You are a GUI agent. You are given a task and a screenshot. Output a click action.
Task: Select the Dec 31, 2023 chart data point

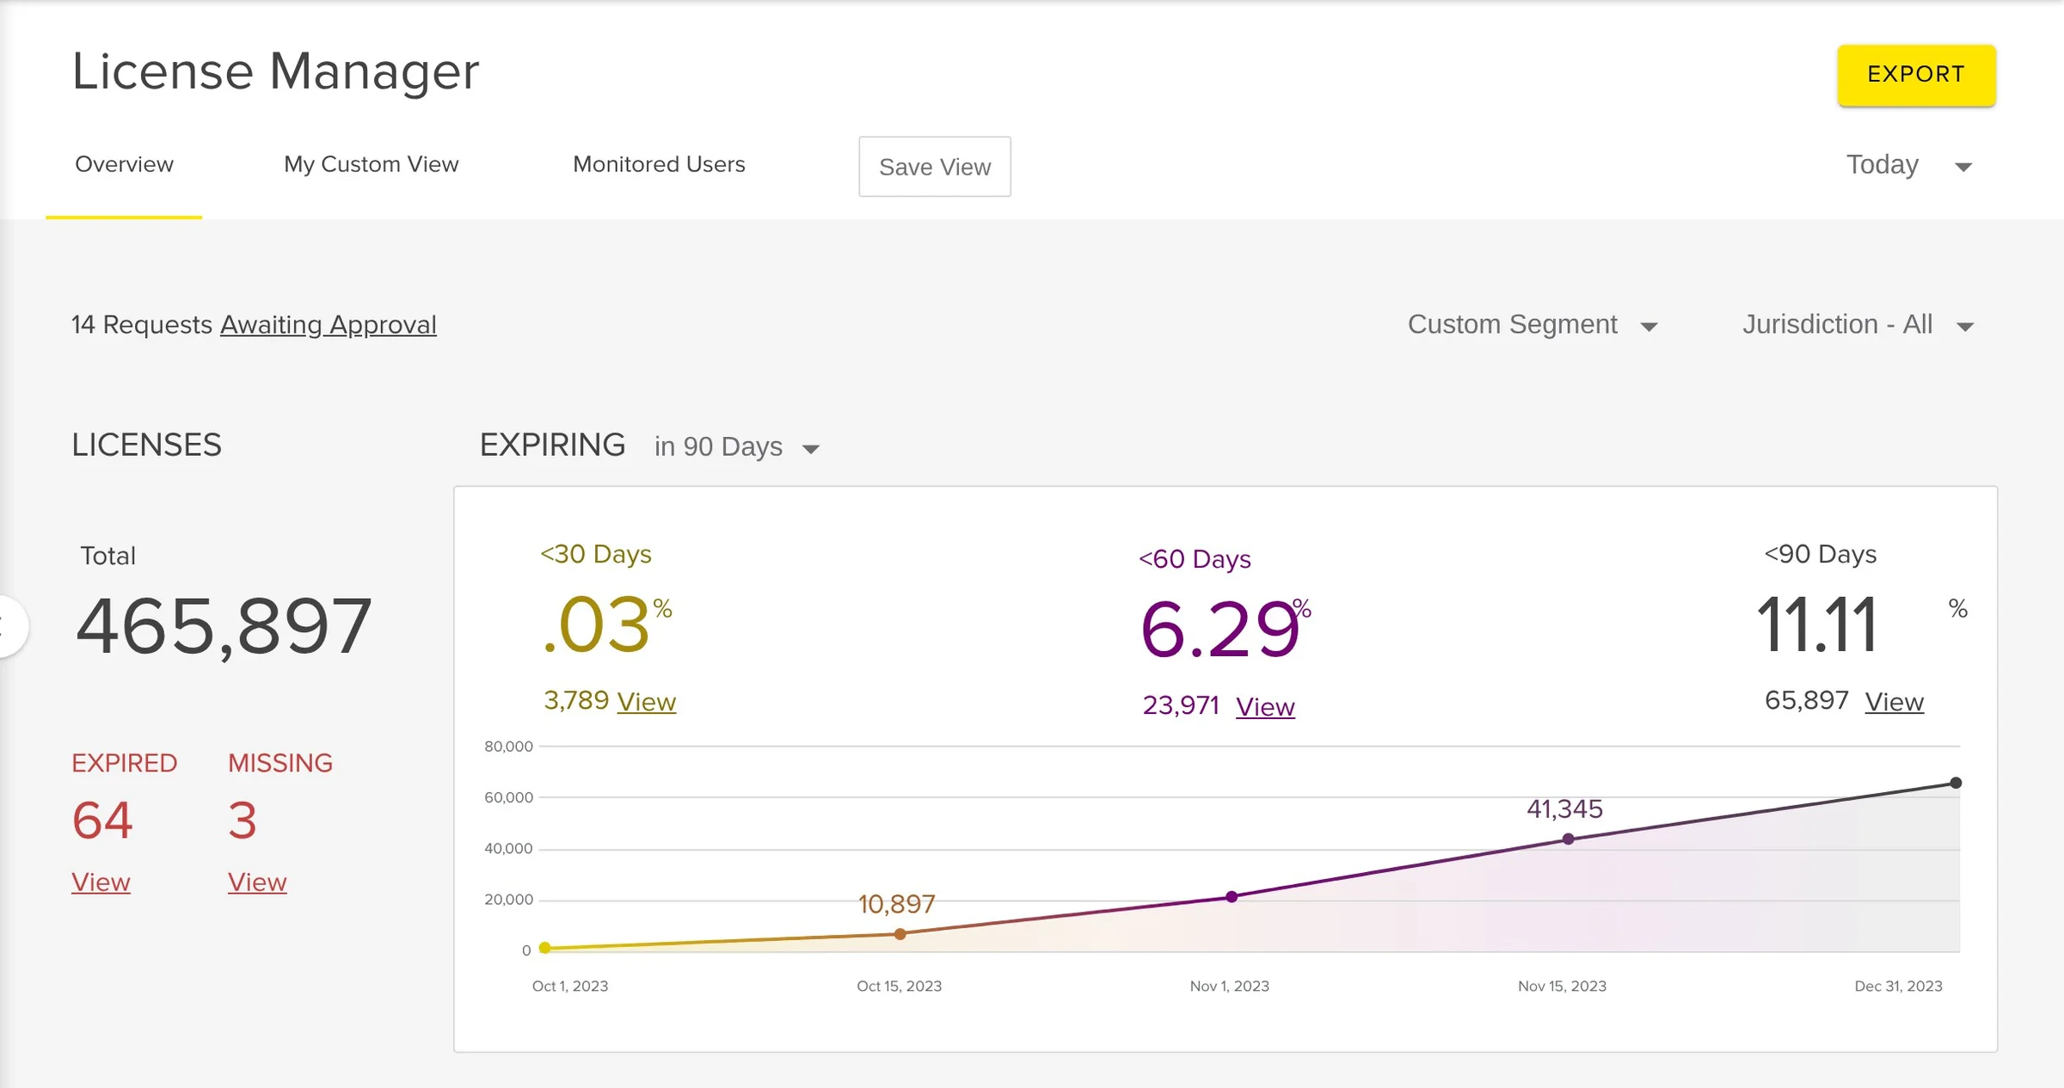point(1956,783)
